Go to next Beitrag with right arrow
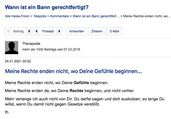171x119 pixels. pos(30,31)
